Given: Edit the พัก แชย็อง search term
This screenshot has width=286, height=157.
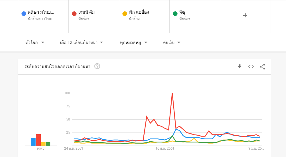Looking at the screenshot, I should 144,16.
